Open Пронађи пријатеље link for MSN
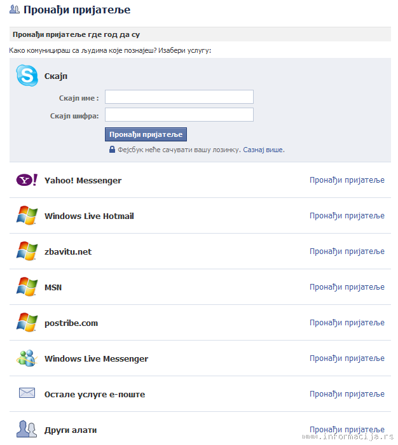398x445 pixels. click(347, 287)
